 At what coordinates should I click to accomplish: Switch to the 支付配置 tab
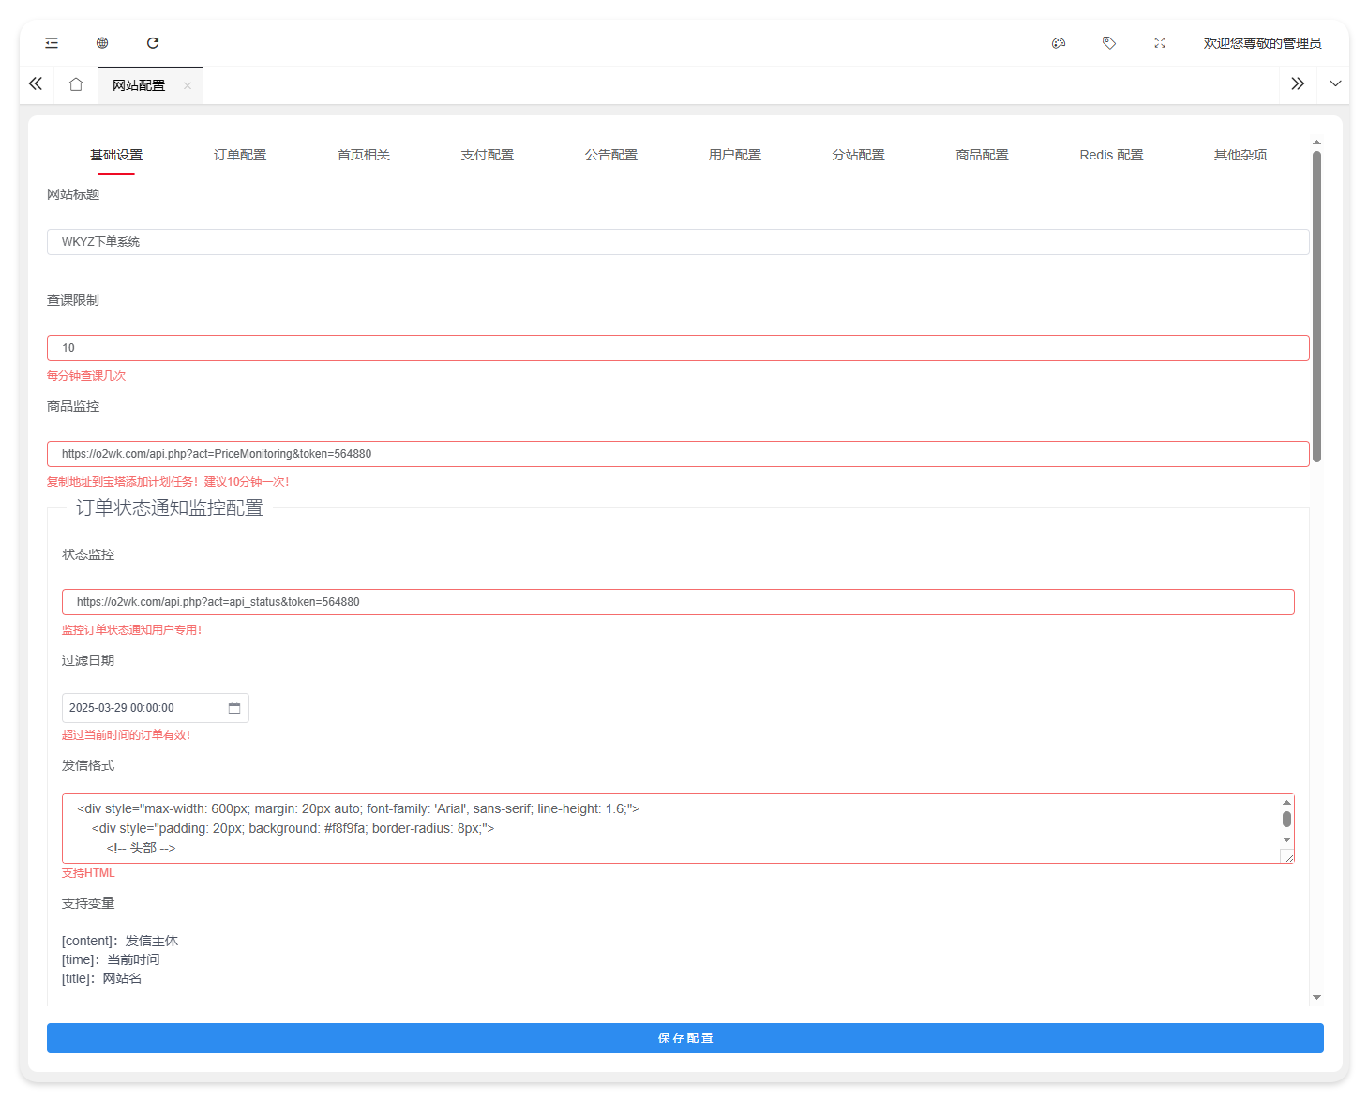(488, 155)
